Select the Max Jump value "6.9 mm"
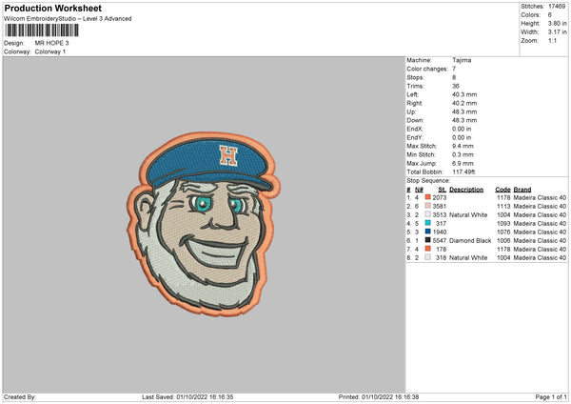571x404 pixels. coord(463,163)
